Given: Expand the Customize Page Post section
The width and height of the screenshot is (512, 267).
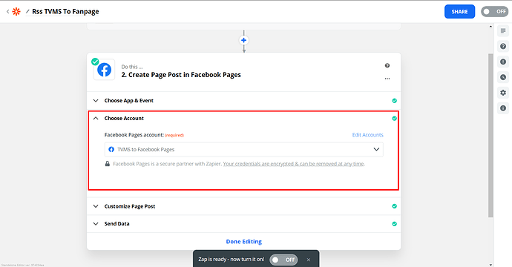Looking at the screenshot, I should pyautogui.click(x=243, y=206).
